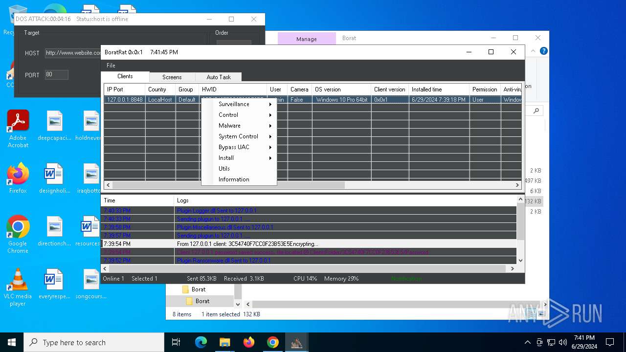Open the Surveillance submenu
The width and height of the screenshot is (626, 352).
pos(239,104)
